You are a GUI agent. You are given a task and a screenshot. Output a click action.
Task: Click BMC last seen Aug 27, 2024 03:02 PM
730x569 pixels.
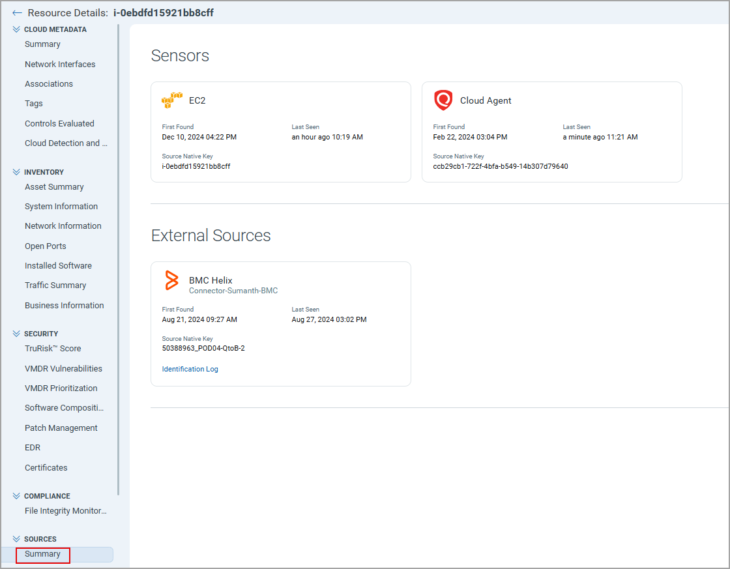click(329, 319)
